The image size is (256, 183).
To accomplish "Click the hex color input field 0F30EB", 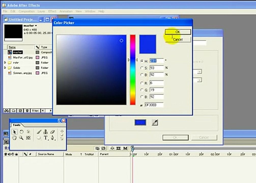I will pyautogui.click(x=154, y=105).
